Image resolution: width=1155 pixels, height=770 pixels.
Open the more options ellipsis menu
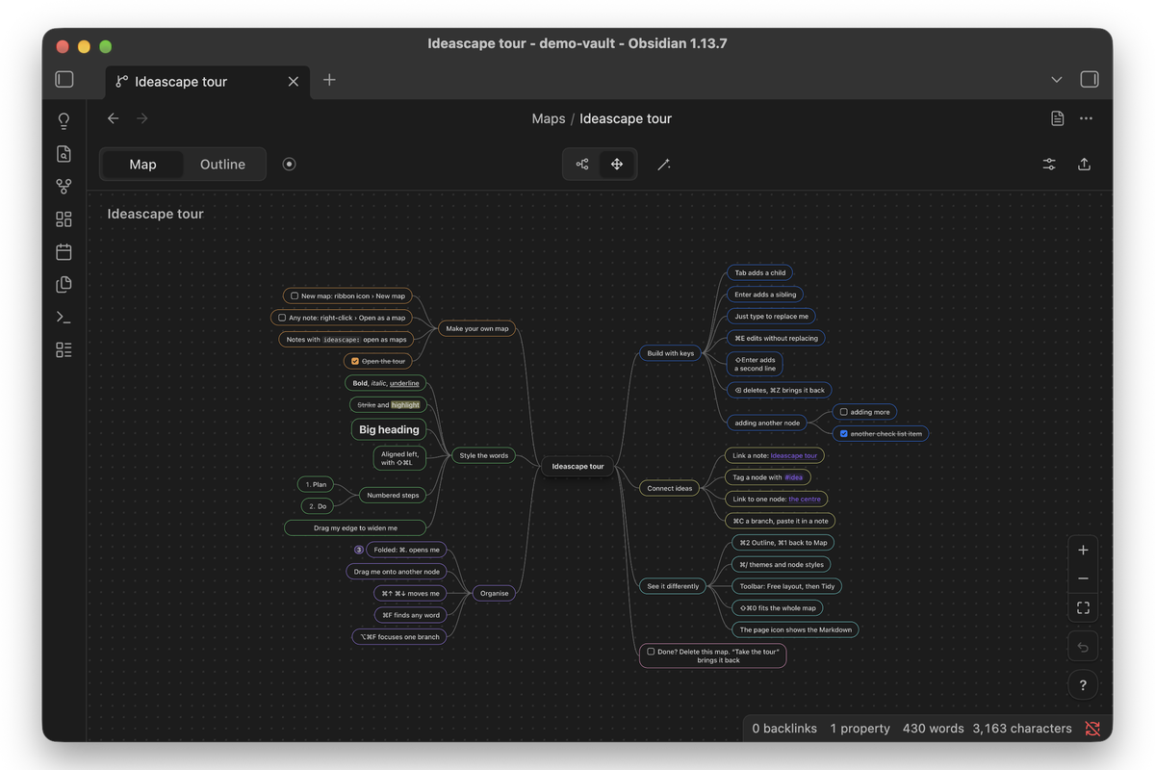pos(1086,118)
